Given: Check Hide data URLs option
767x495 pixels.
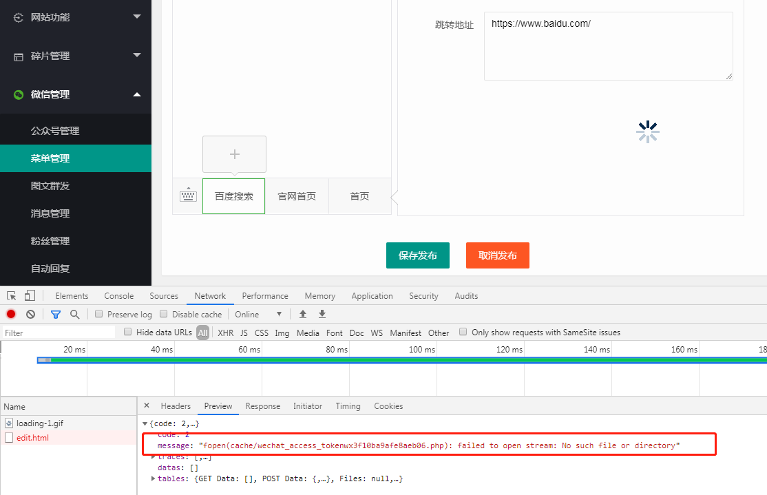Looking at the screenshot, I should pos(127,332).
